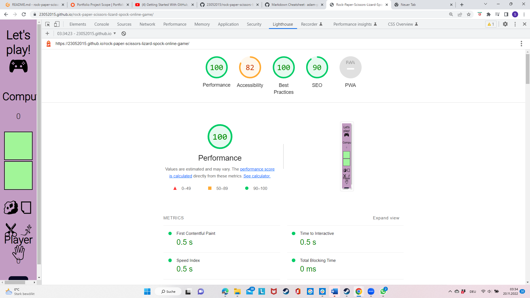This screenshot has height=298, width=530.
Task: Click the Accessibility score gauge of 82
Action: pos(250,68)
